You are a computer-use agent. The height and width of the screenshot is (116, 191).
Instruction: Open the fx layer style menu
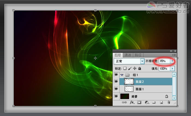click(132, 102)
